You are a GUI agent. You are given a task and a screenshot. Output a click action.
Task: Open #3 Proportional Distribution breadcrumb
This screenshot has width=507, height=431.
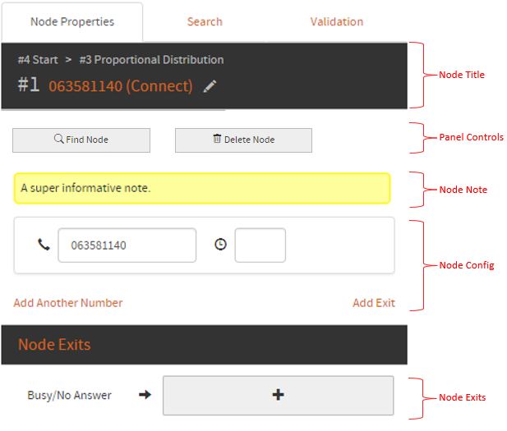(x=151, y=60)
